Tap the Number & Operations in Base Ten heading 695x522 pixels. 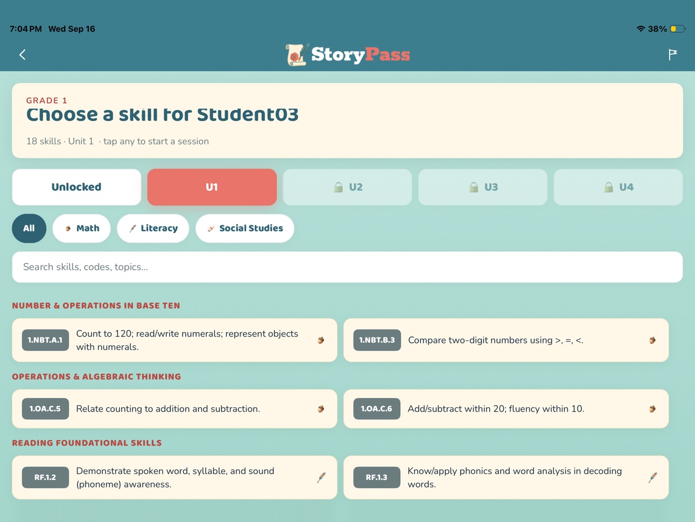[96, 306]
